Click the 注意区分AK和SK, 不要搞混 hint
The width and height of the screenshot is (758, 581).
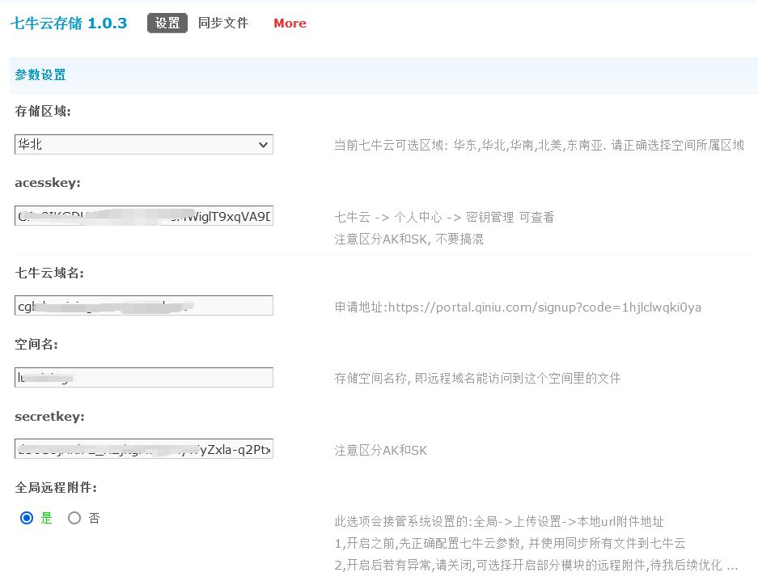click(409, 240)
